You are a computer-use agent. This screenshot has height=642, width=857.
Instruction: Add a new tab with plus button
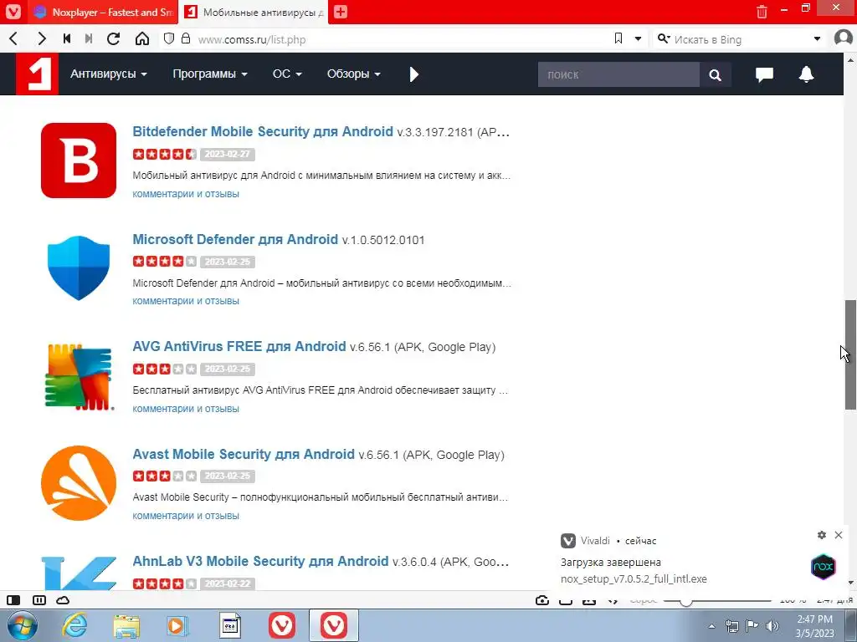(x=341, y=12)
